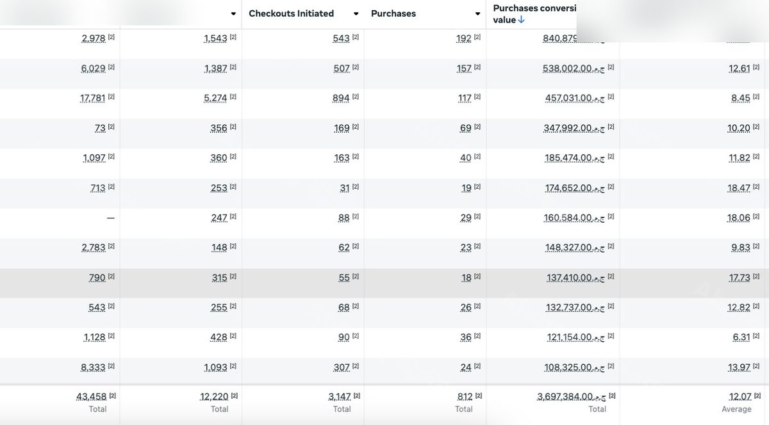Open the 894 checkouts initiated value
This screenshot has height=425, width=769.
(342, 98)
